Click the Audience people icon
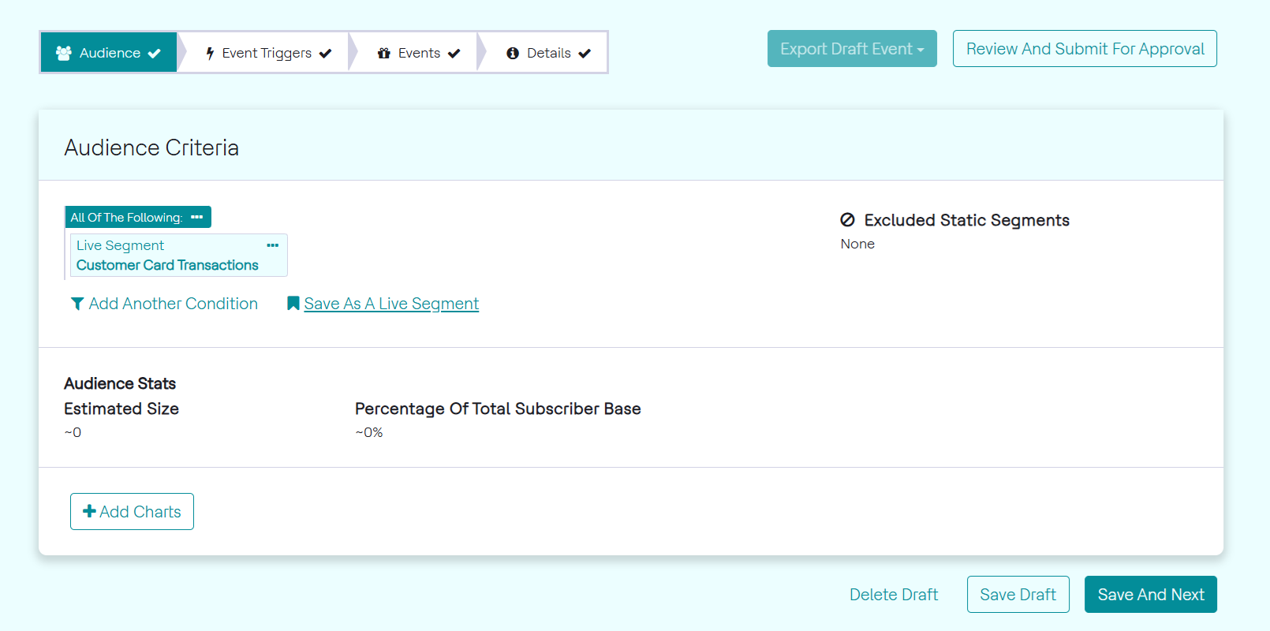 64,53
